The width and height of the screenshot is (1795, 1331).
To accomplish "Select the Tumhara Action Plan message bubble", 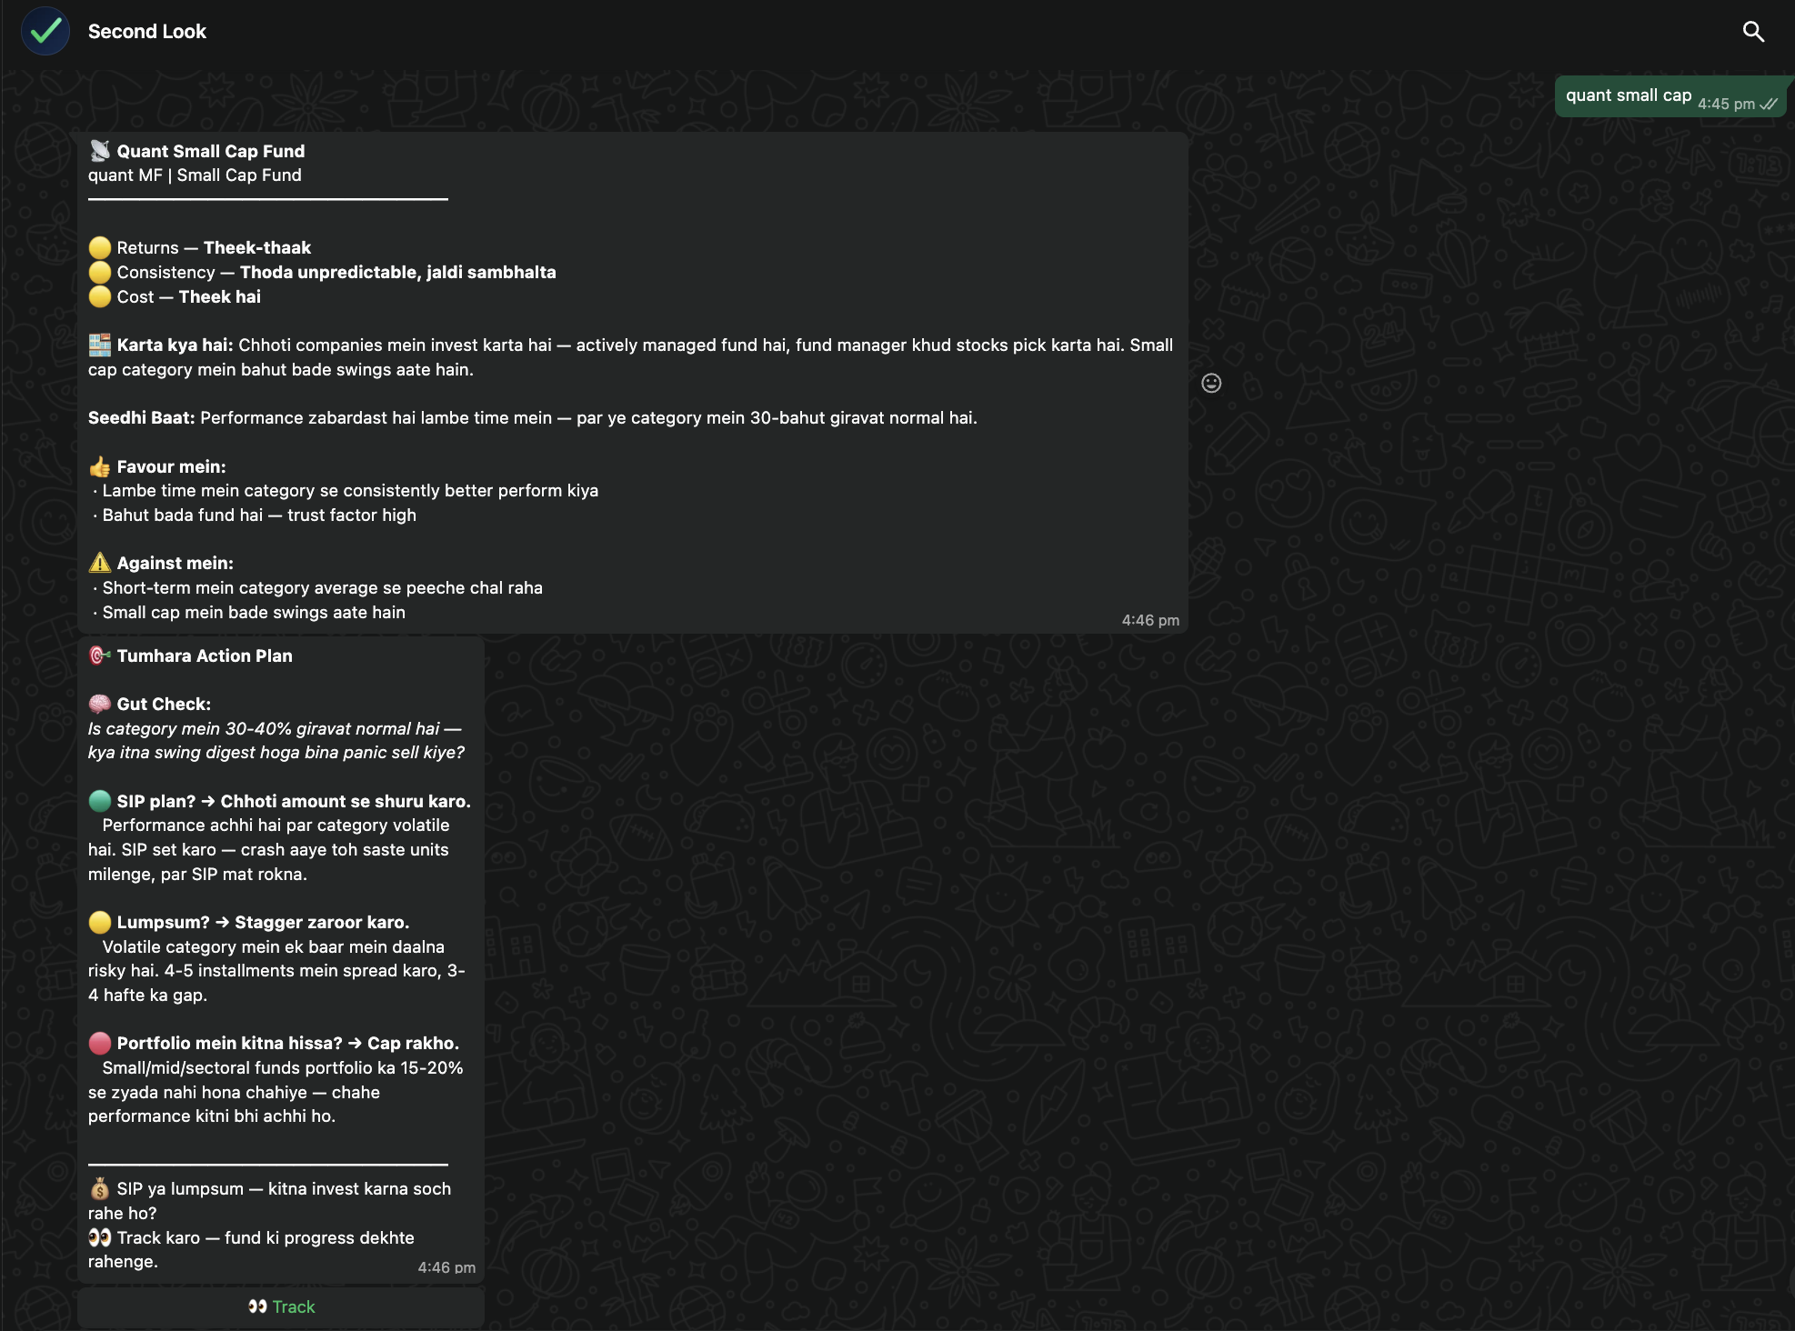I will click(281, 959).
